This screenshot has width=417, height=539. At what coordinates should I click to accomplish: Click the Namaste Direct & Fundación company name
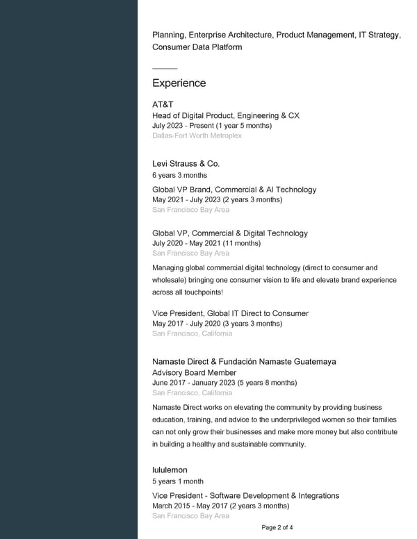coord(244,362)
